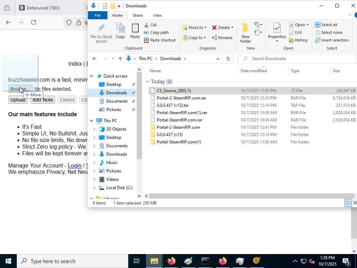Go up one folder level

[120, 59]
